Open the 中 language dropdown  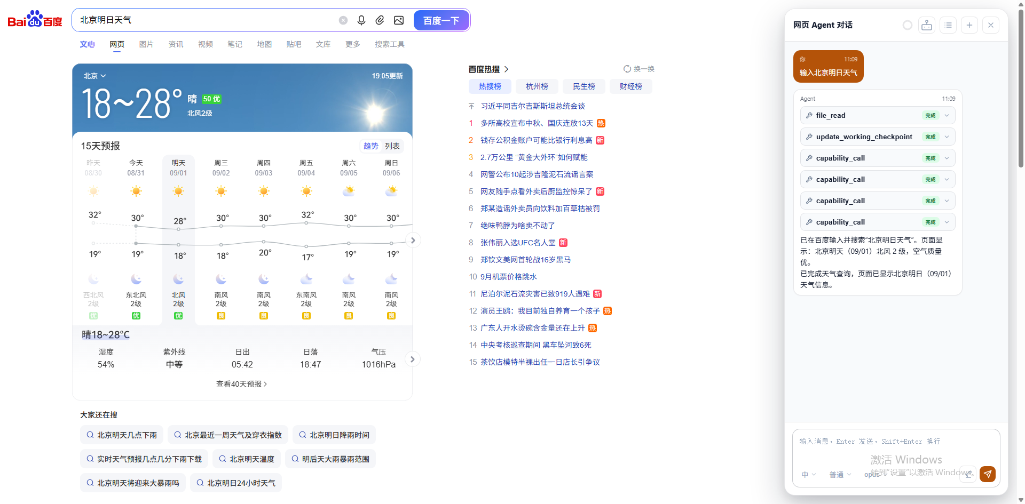[808, 475]
